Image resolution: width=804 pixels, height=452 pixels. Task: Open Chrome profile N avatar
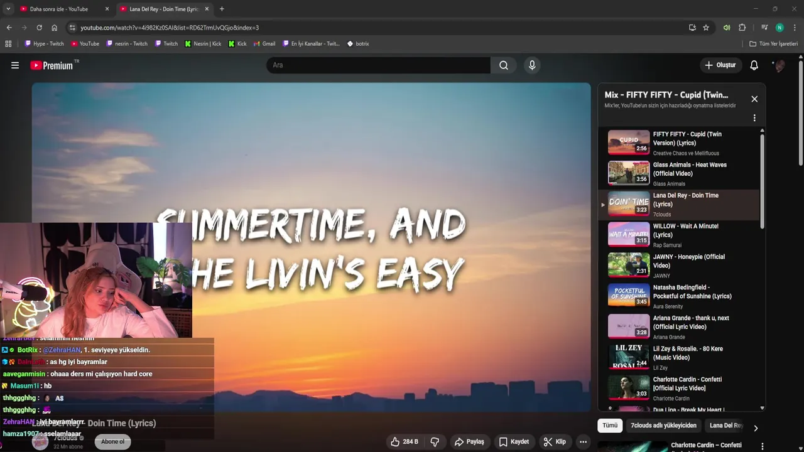[x=780, y=28]
